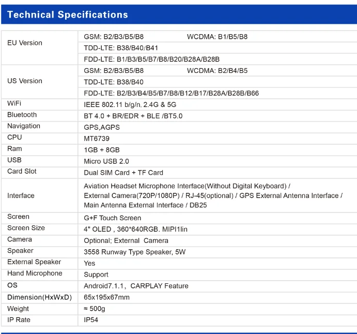Click EU 'GSM: B2/B3/B5/B8' directly under heading

pos(114,37)
